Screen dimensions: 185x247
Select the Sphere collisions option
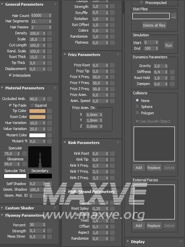coord(137,106)
